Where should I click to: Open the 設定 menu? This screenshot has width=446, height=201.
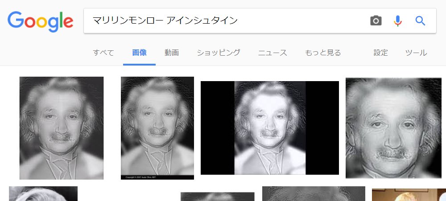point(380,53)
